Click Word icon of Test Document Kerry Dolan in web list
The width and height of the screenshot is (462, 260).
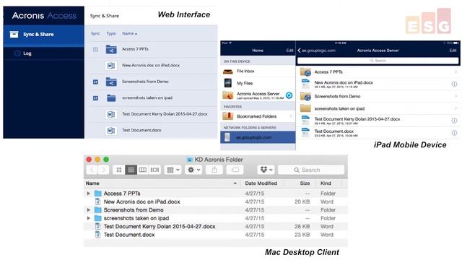[x=110, y=114]
